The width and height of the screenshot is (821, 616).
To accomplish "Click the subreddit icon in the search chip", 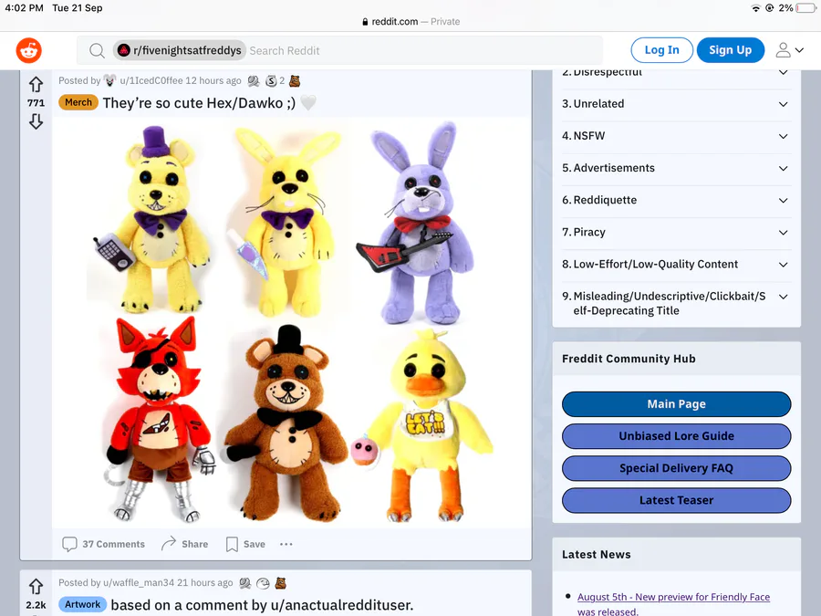I will [123, 50].
